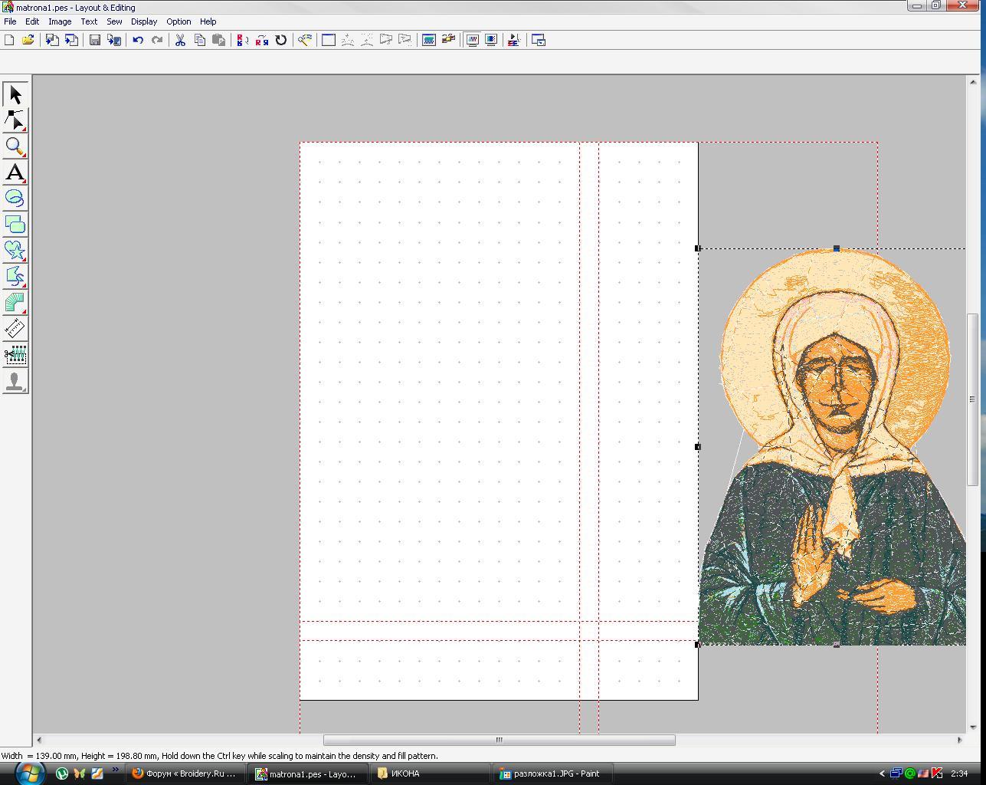Pick the Measure ruler tool
The height and width of the screenshot is (785, 986).
coord(15,329)
